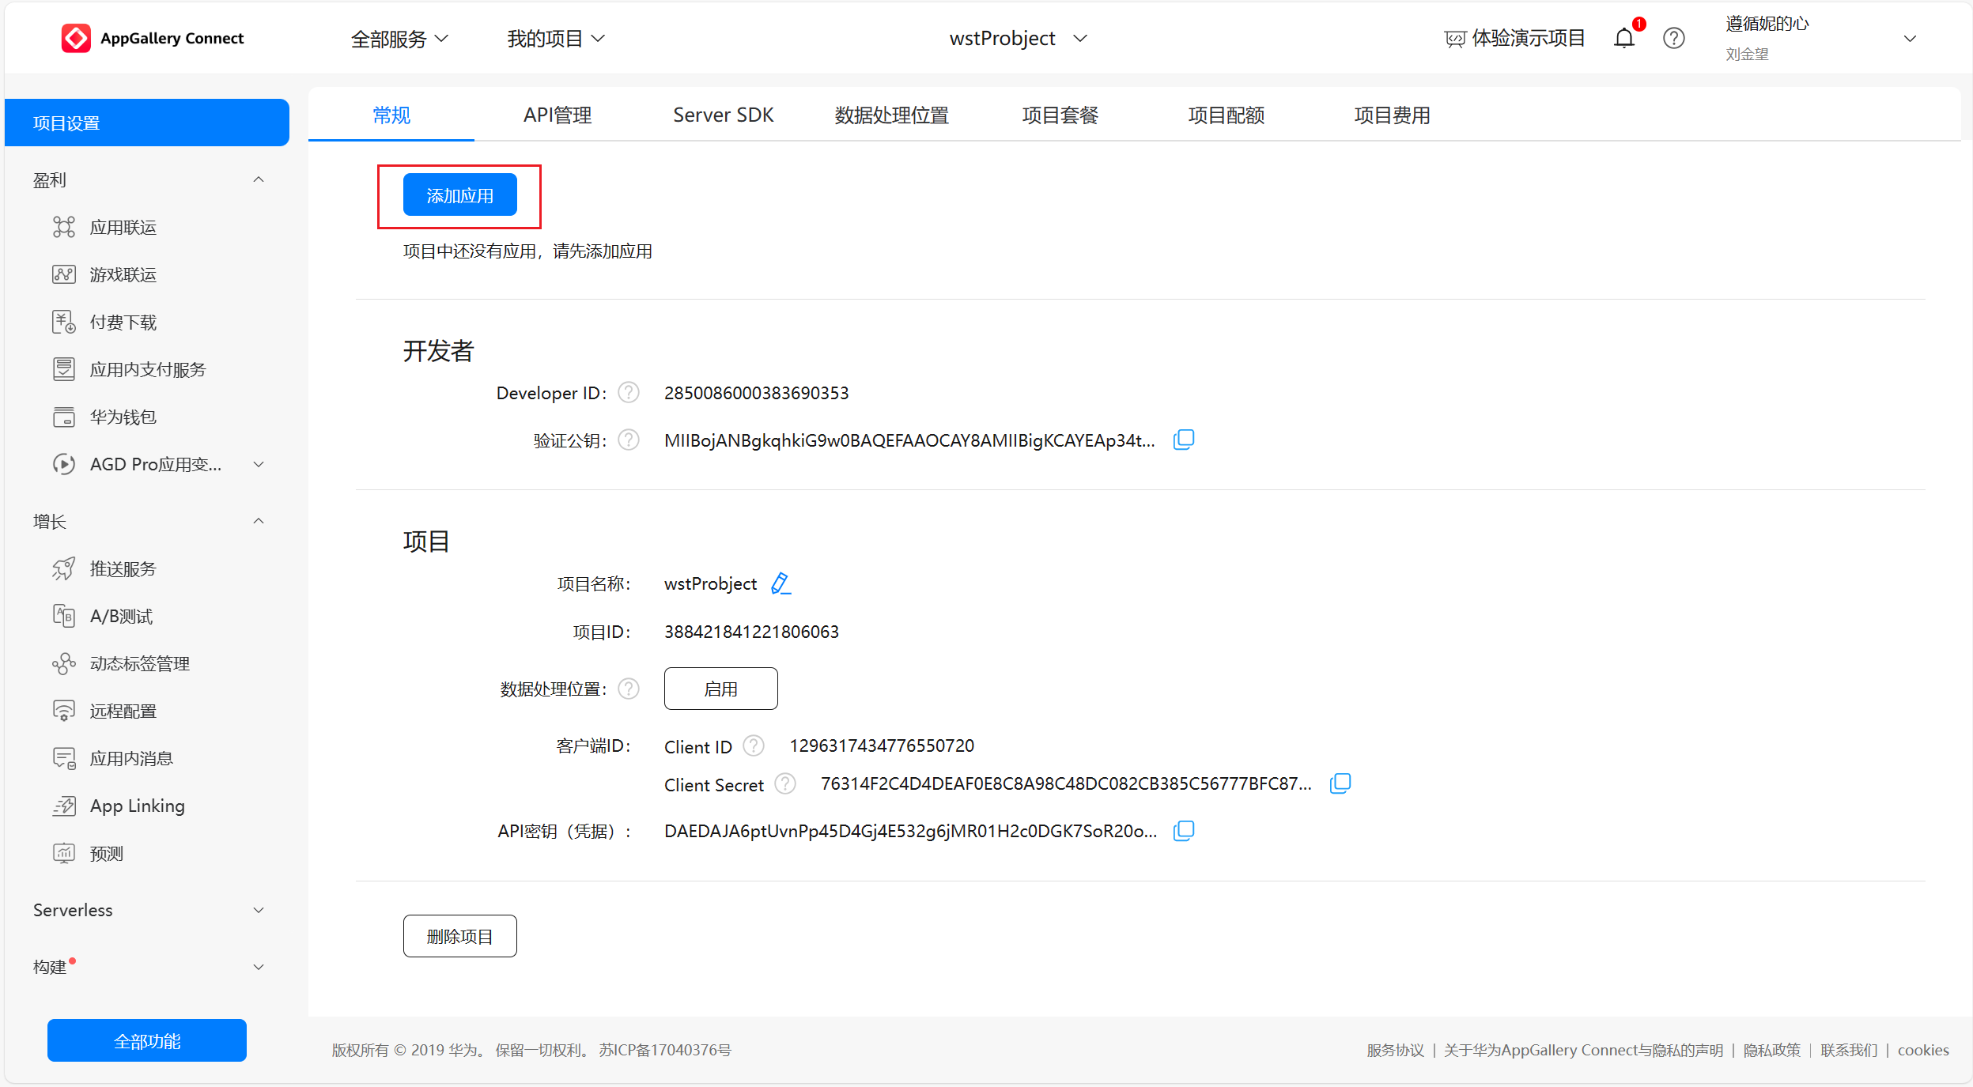Switch to the 数据处理位置 tab
1973x1087 pixels.
tap(892, 115)
